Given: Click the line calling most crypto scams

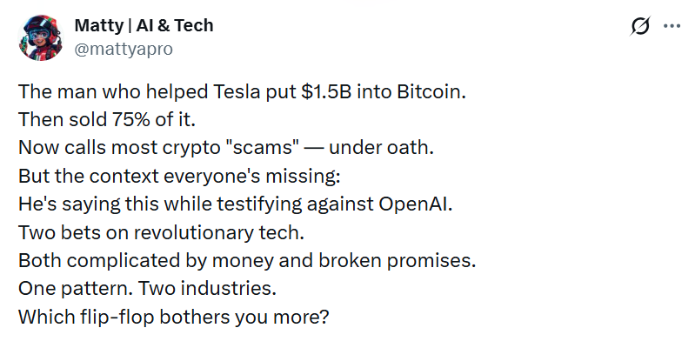Looking at the screenshot, I should click(x=226, y=148).
